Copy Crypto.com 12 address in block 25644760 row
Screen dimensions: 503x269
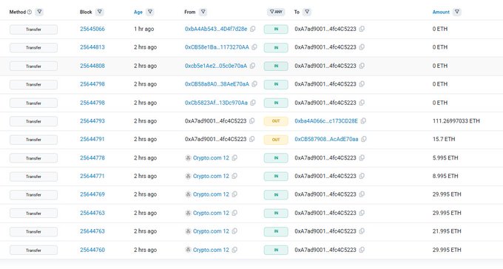tap(234, 250)
